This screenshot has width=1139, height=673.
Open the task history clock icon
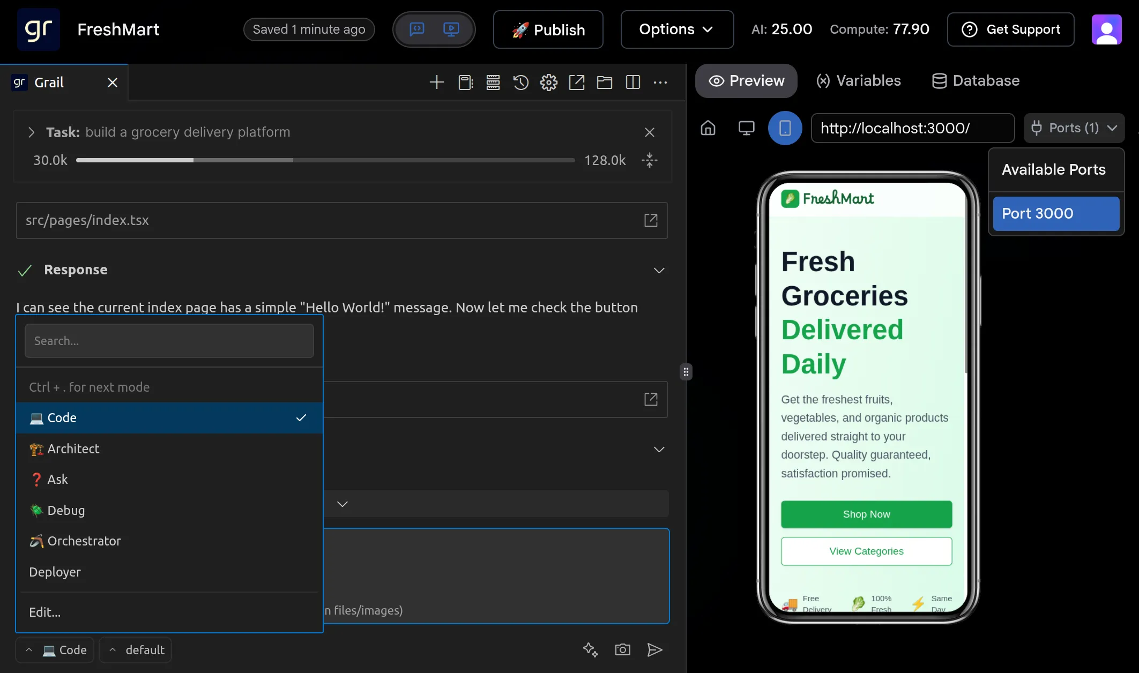point(521,83)
